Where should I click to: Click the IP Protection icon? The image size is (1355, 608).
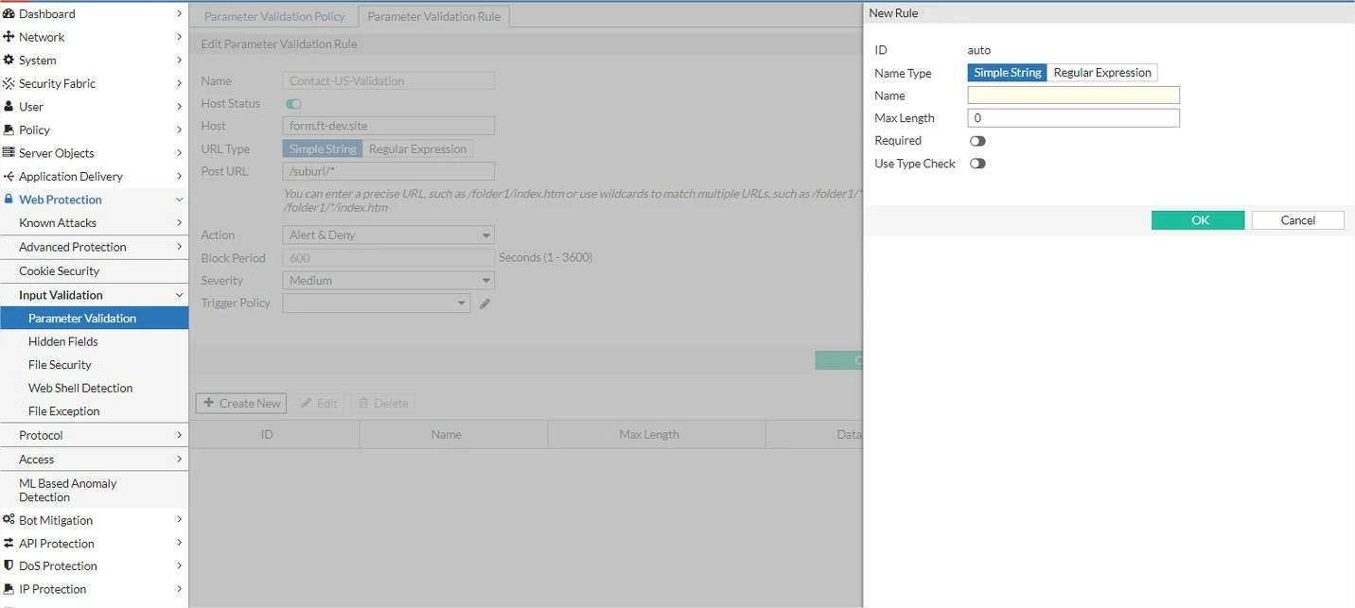coord(9,588)
